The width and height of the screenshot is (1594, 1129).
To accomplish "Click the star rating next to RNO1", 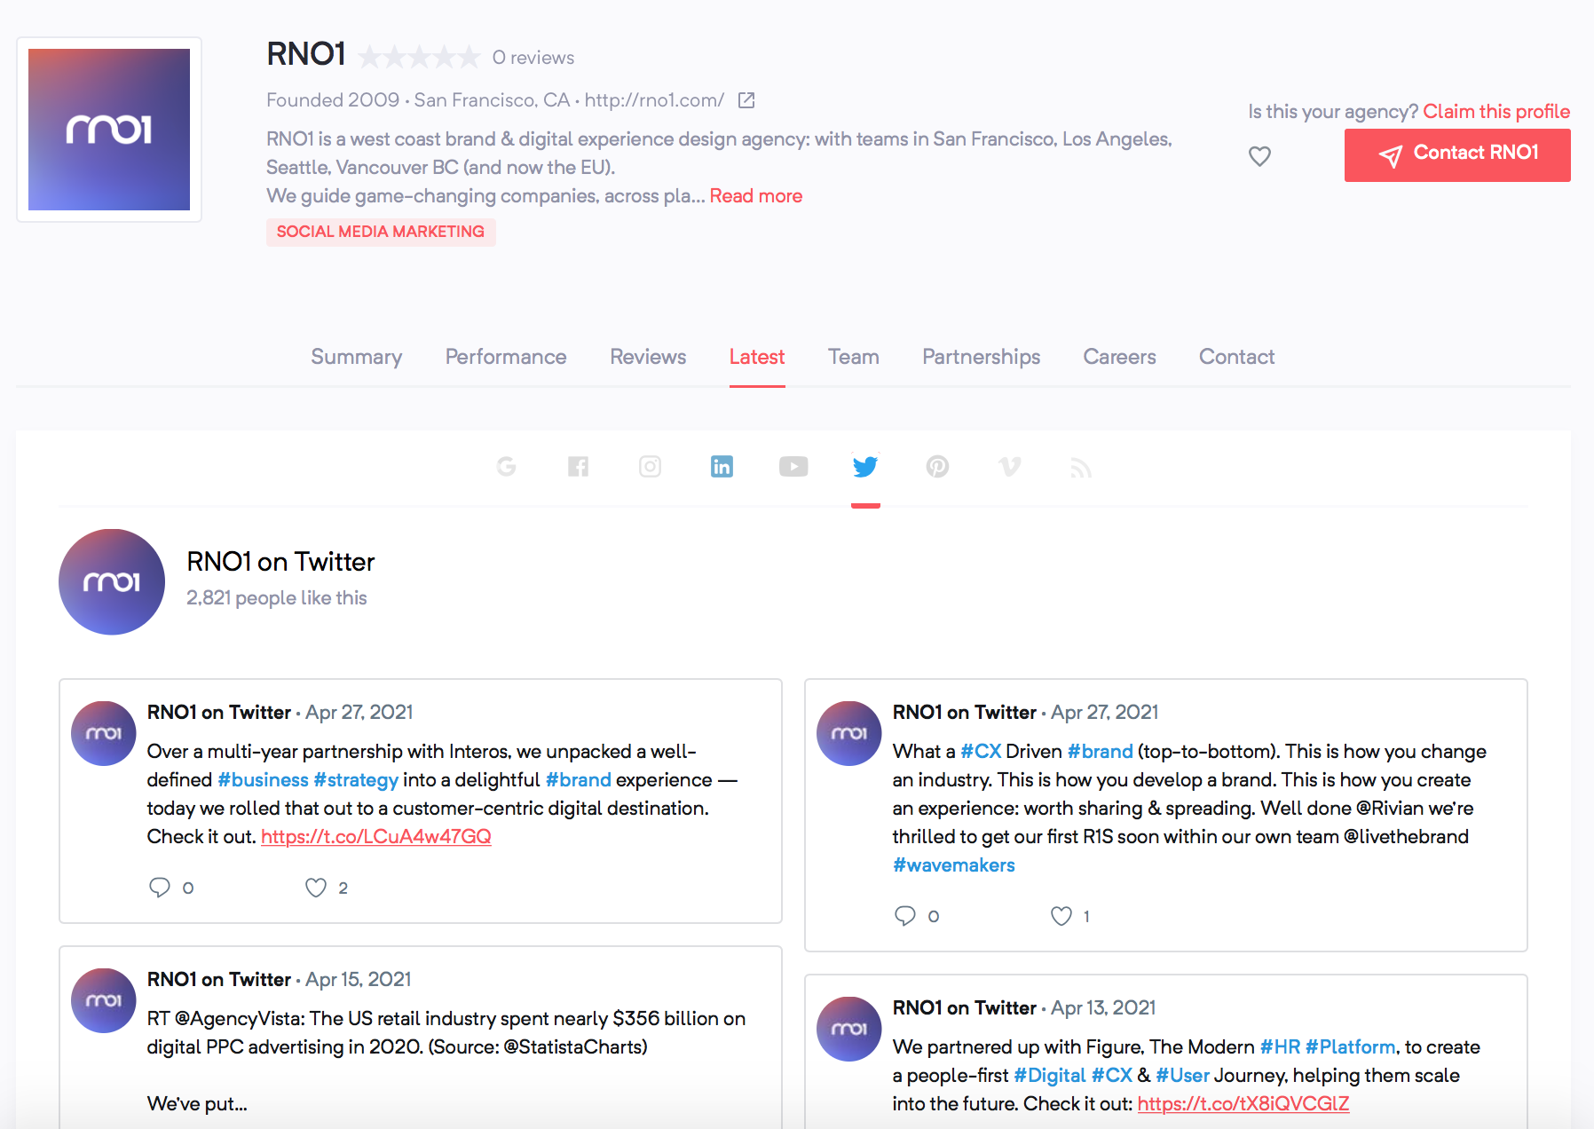I will (419, 58).
